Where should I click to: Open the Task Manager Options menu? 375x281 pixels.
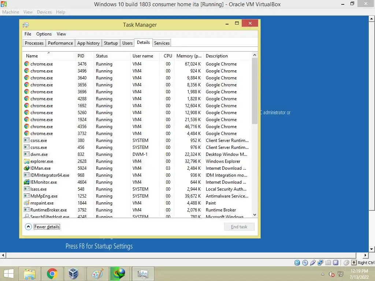[44, 34]
